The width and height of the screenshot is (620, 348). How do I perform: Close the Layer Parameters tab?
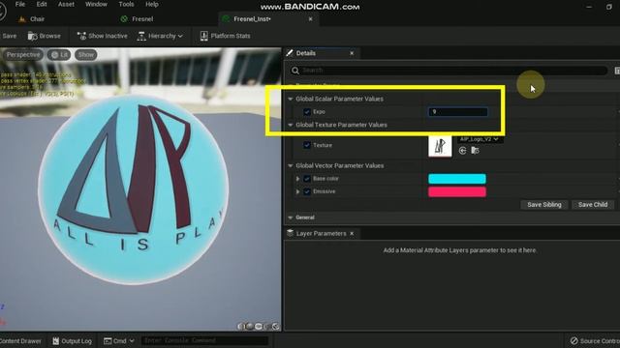352,234
